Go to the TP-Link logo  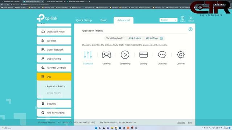[x=47, y=18]
